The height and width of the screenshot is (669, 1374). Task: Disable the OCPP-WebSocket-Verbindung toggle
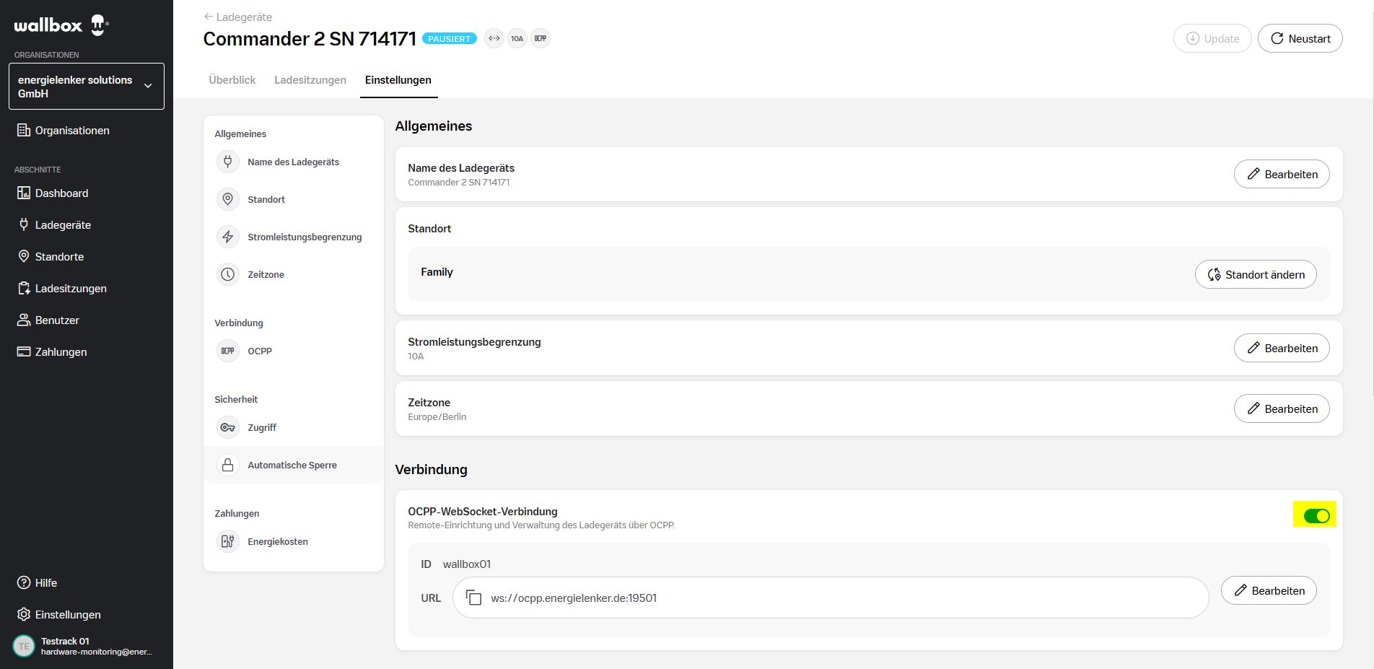pyautogui.click(x=1316, y=515)
